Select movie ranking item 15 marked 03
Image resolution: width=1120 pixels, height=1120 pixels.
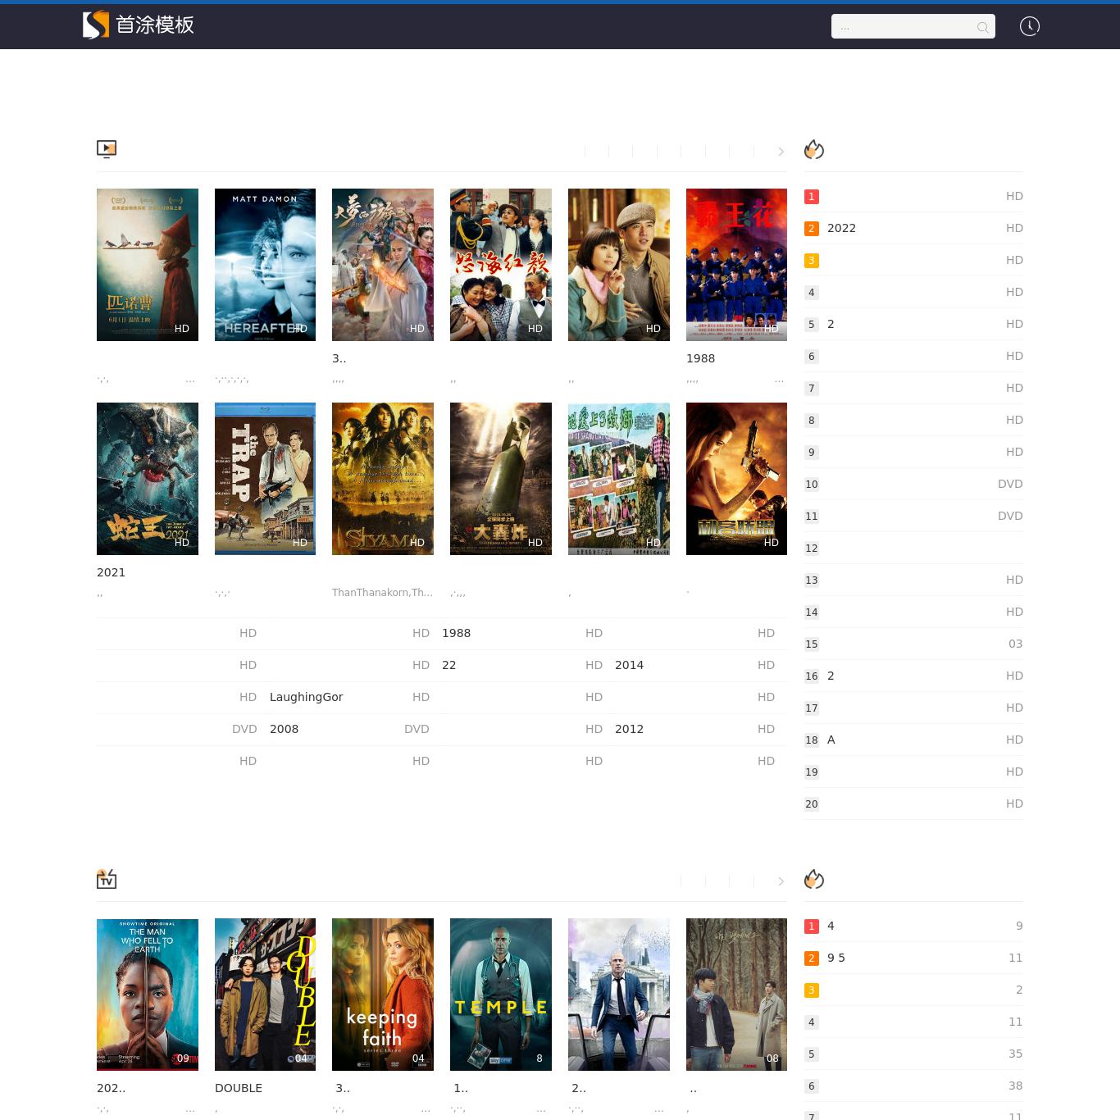tap(913, 644)
